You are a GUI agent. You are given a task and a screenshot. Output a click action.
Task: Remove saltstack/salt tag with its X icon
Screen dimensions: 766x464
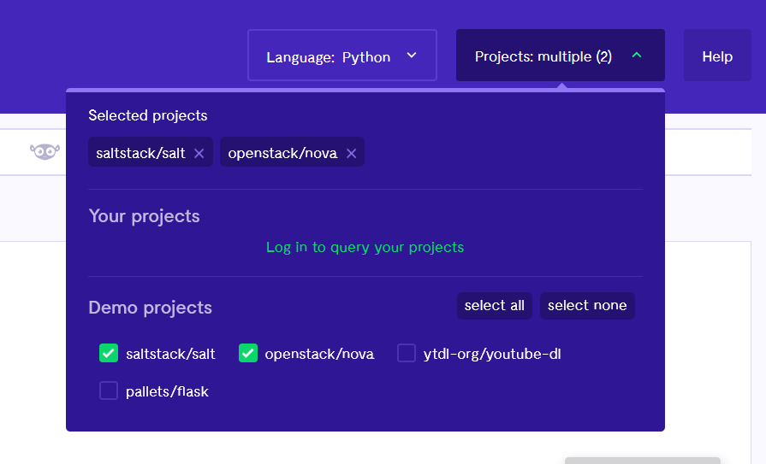[199, 154]
